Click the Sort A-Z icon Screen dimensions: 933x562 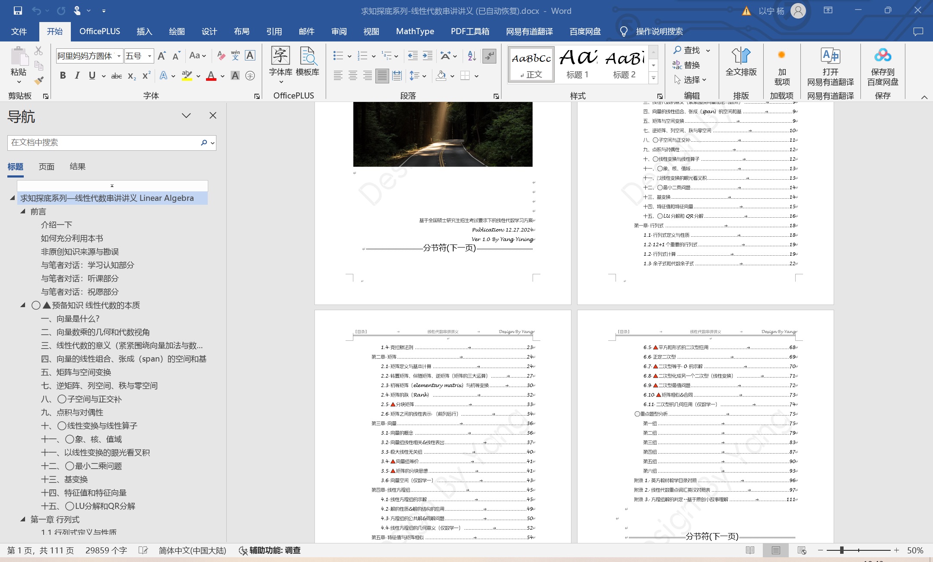click(x=472, y=56)
